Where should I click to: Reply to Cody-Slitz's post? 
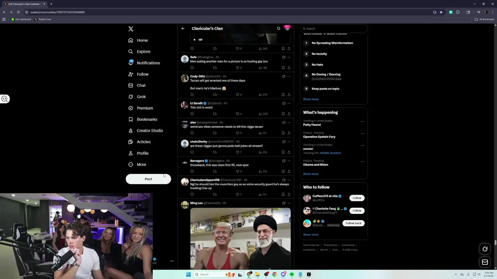192,95
